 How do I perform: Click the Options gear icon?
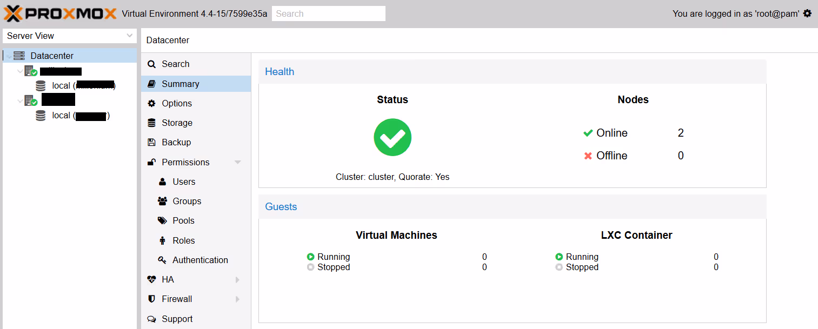(x=152, y=104)
